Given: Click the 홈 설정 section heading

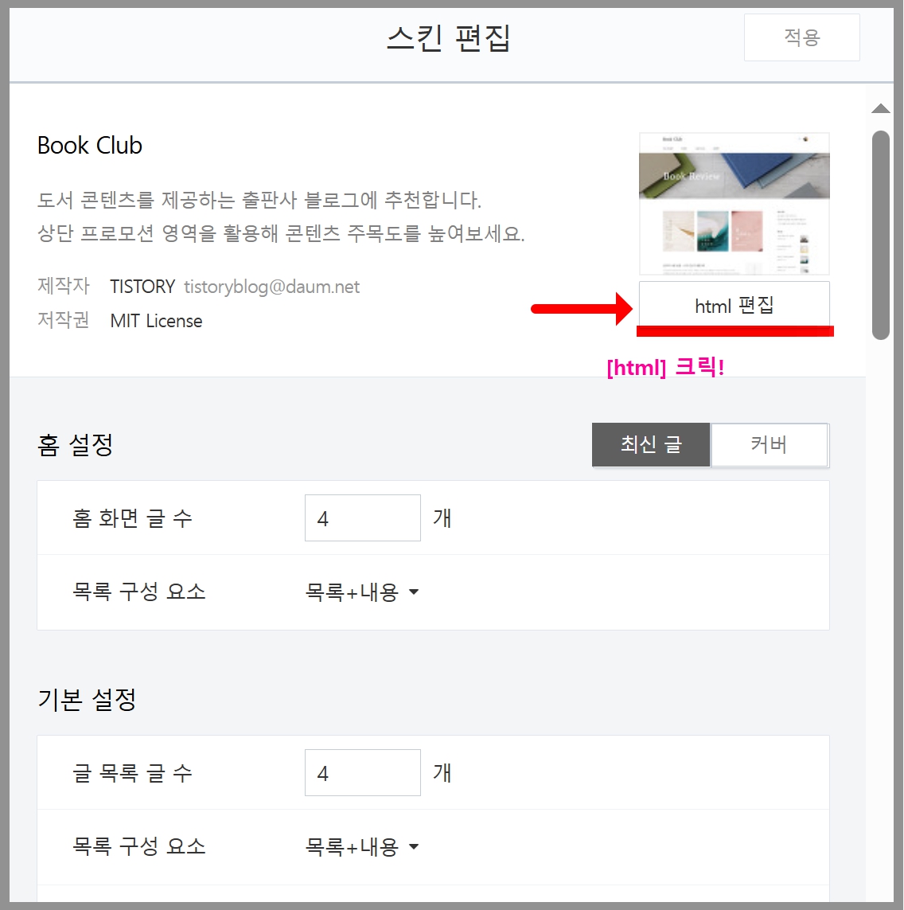Looking at the screenshot, I should 75,445.
